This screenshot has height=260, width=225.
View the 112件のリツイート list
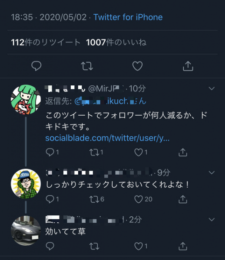coord(46,42)
